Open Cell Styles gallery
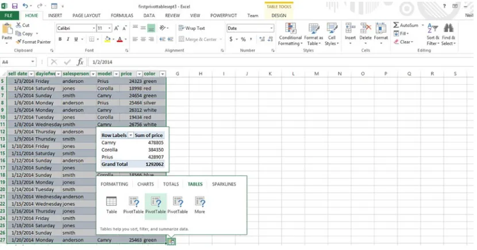This screenshot has height=250, width=477. [x=332, y=34]
